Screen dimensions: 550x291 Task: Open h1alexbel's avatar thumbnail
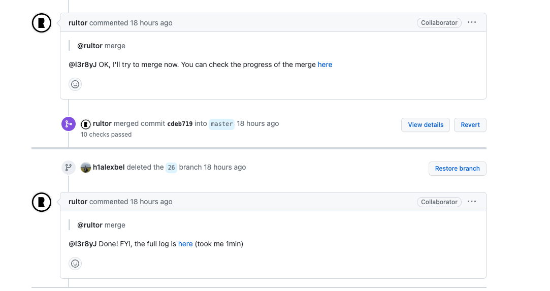(86, 168)
